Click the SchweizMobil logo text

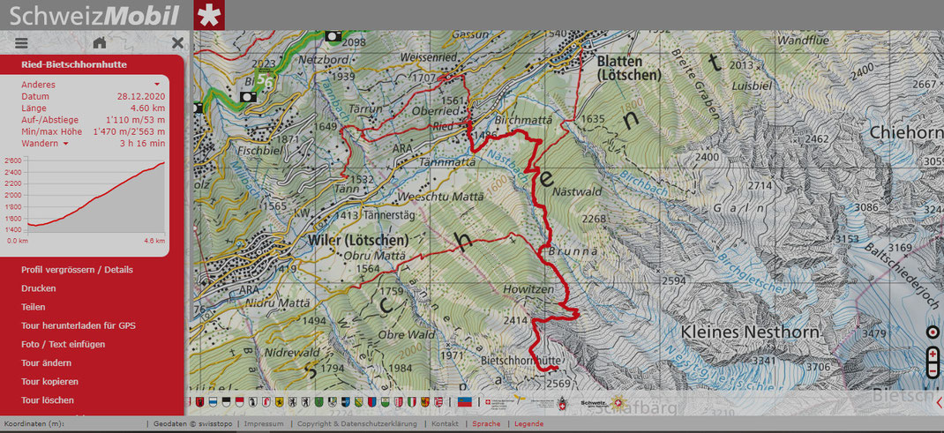[94, 15]
